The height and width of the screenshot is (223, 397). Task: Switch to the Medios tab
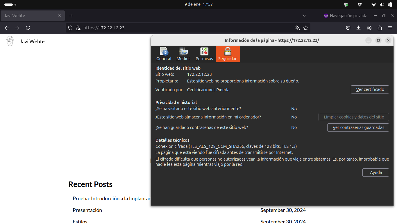(x=183, y=54)
